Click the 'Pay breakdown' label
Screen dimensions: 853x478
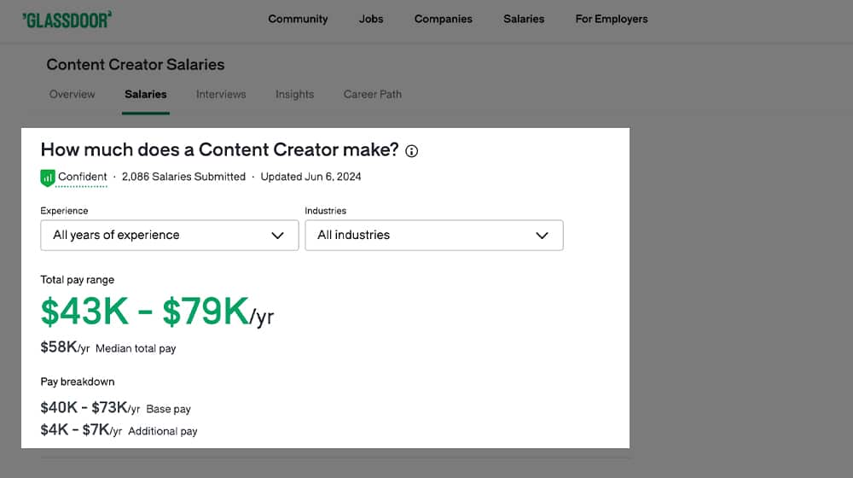pos(78,382)
